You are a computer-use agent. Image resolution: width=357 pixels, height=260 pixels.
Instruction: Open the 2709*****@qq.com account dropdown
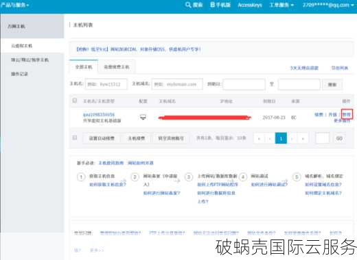point(328,5)
